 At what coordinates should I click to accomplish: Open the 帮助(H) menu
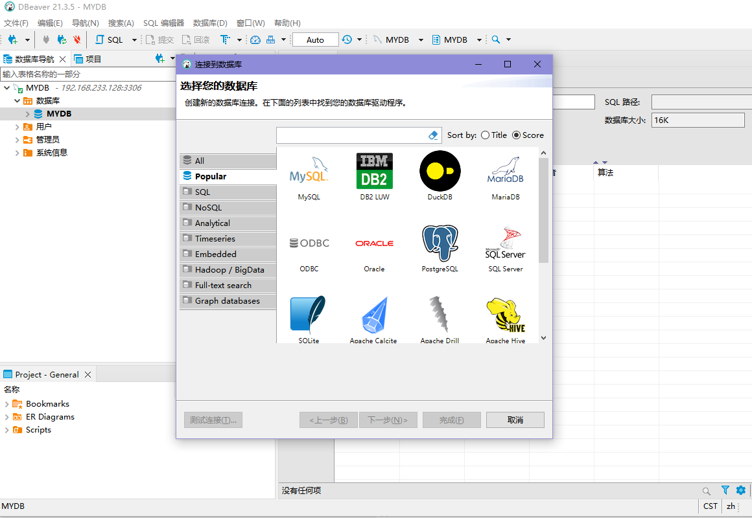pos(287,23)
